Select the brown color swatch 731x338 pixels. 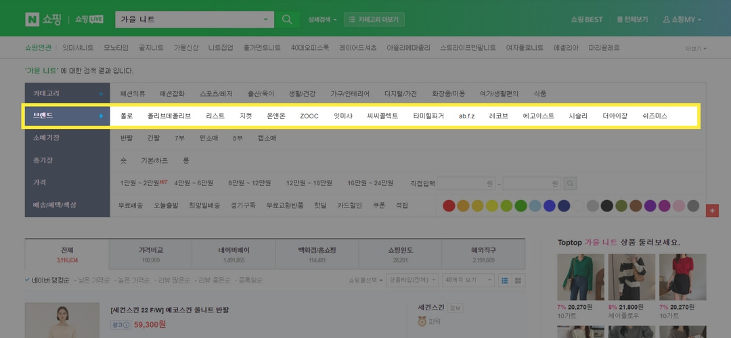coord(636,206)
